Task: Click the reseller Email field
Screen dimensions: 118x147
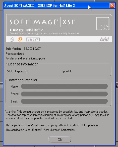Action: pos(64,101)
